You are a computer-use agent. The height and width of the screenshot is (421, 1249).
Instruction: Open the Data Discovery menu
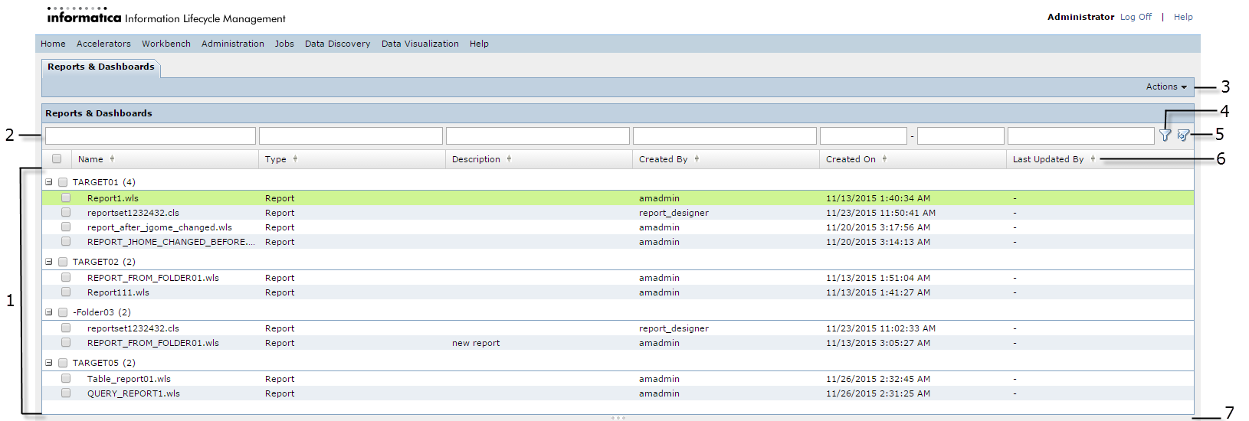pyautogui.click(x=337, y=44)
